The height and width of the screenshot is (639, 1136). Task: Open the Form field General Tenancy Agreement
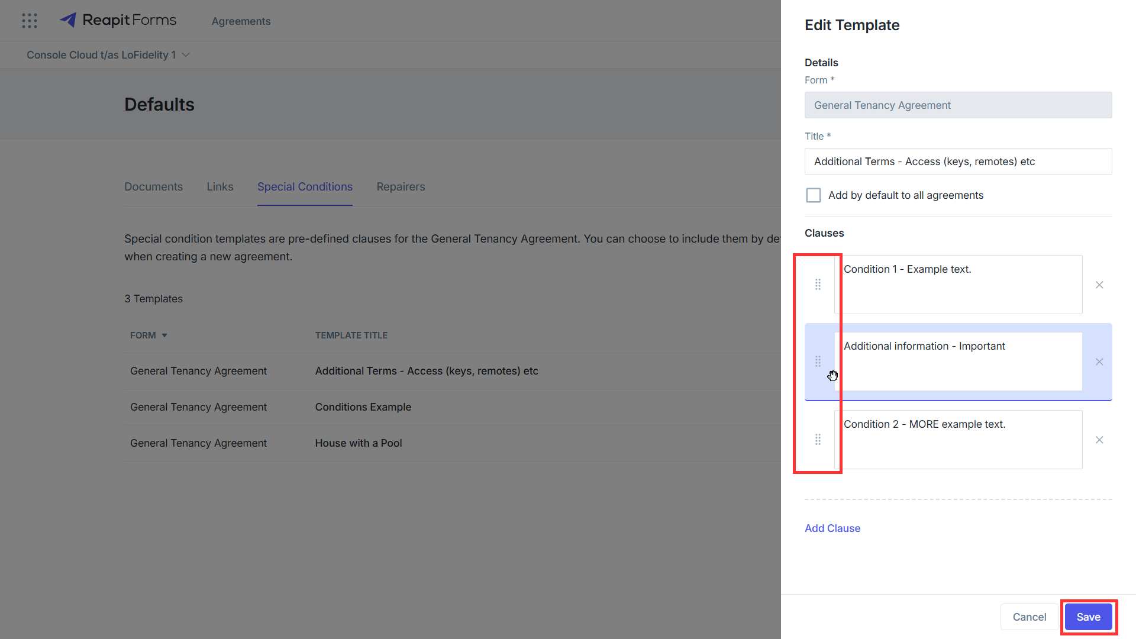click(x=958, y=105)
